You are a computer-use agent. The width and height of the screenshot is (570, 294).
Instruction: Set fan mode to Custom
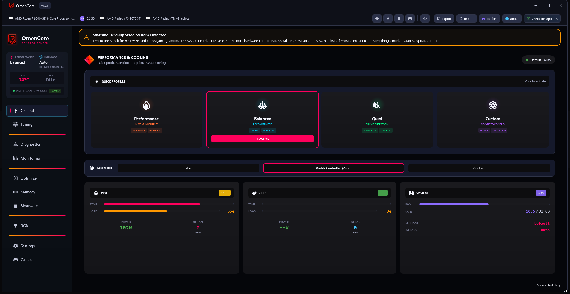tap(479, 168)
